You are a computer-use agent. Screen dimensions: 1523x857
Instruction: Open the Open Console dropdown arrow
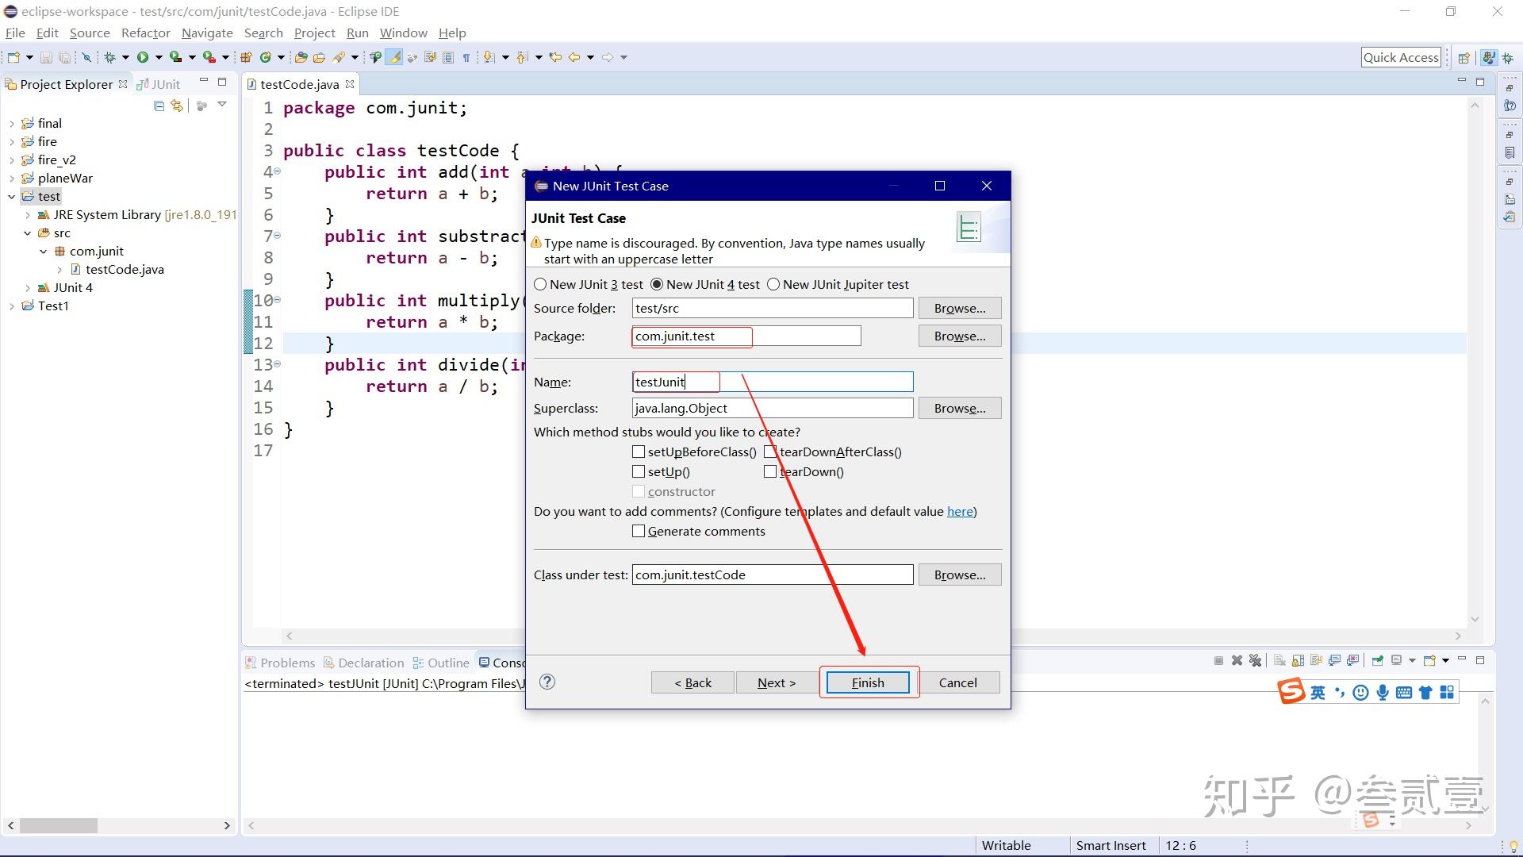pos(1445,660)
